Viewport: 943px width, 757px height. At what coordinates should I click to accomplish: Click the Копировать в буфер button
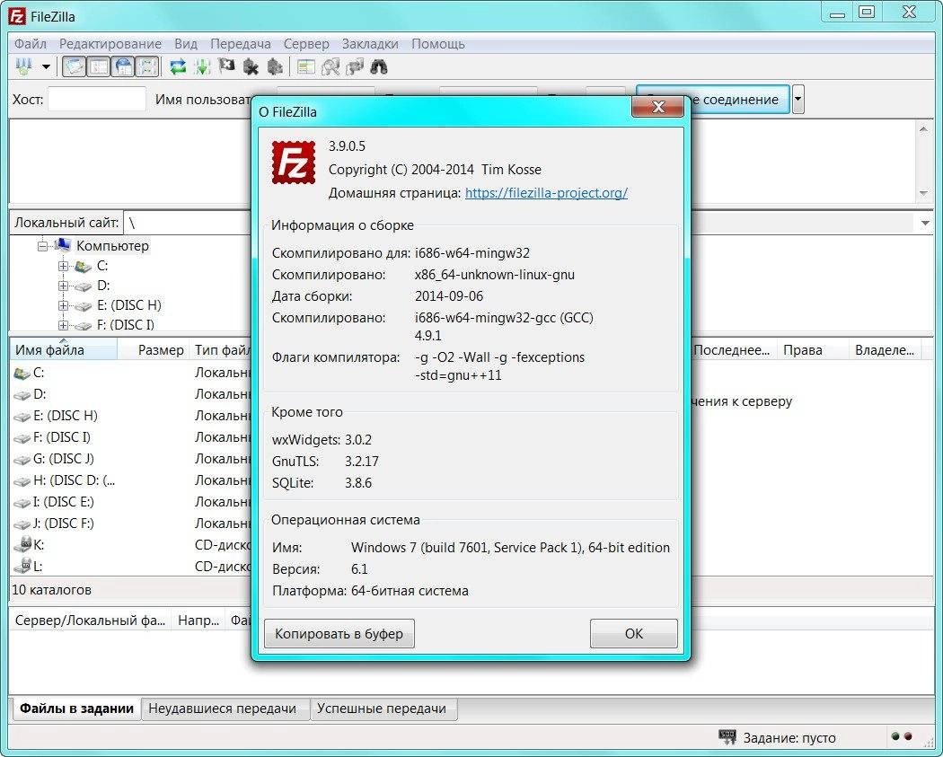click(339, 634)
